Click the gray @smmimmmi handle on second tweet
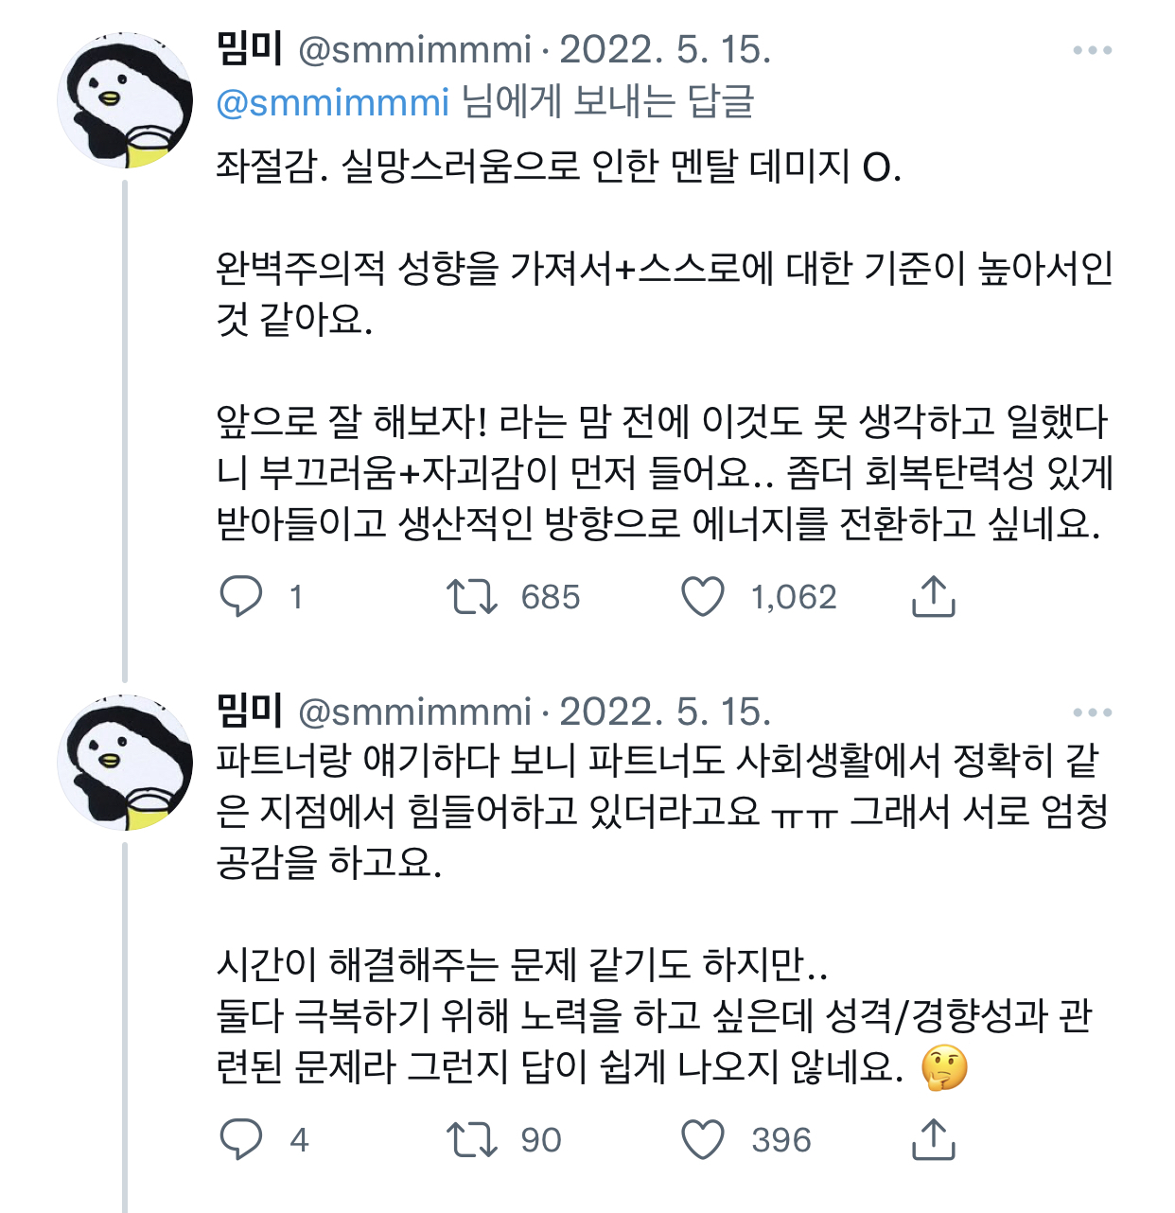The image size is (1175, 1213). (414, 712)
